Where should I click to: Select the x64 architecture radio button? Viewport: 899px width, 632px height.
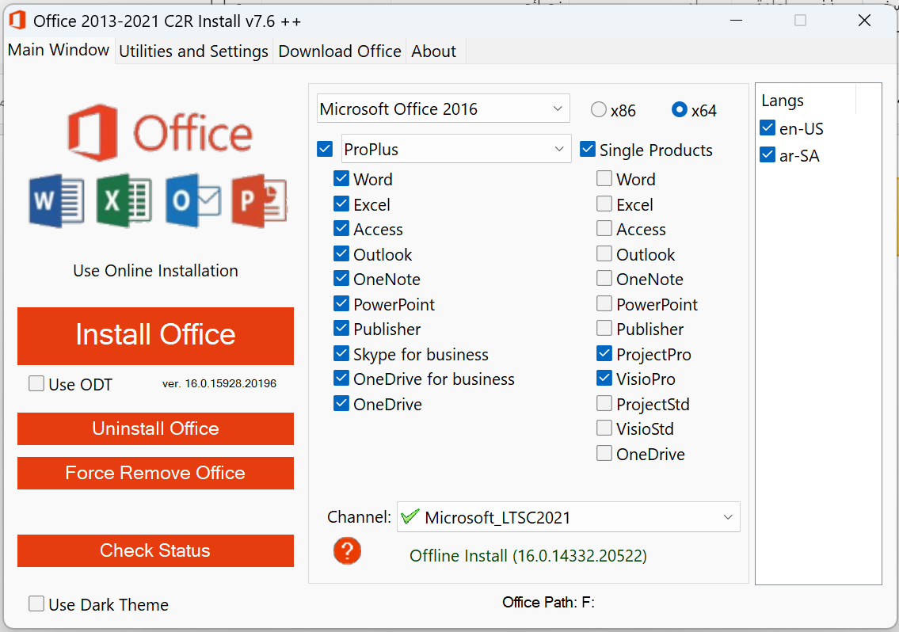click(680, 109)
